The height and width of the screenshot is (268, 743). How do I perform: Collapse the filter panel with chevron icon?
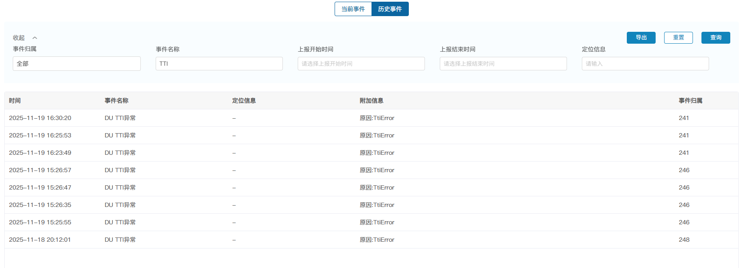[35, 38]
